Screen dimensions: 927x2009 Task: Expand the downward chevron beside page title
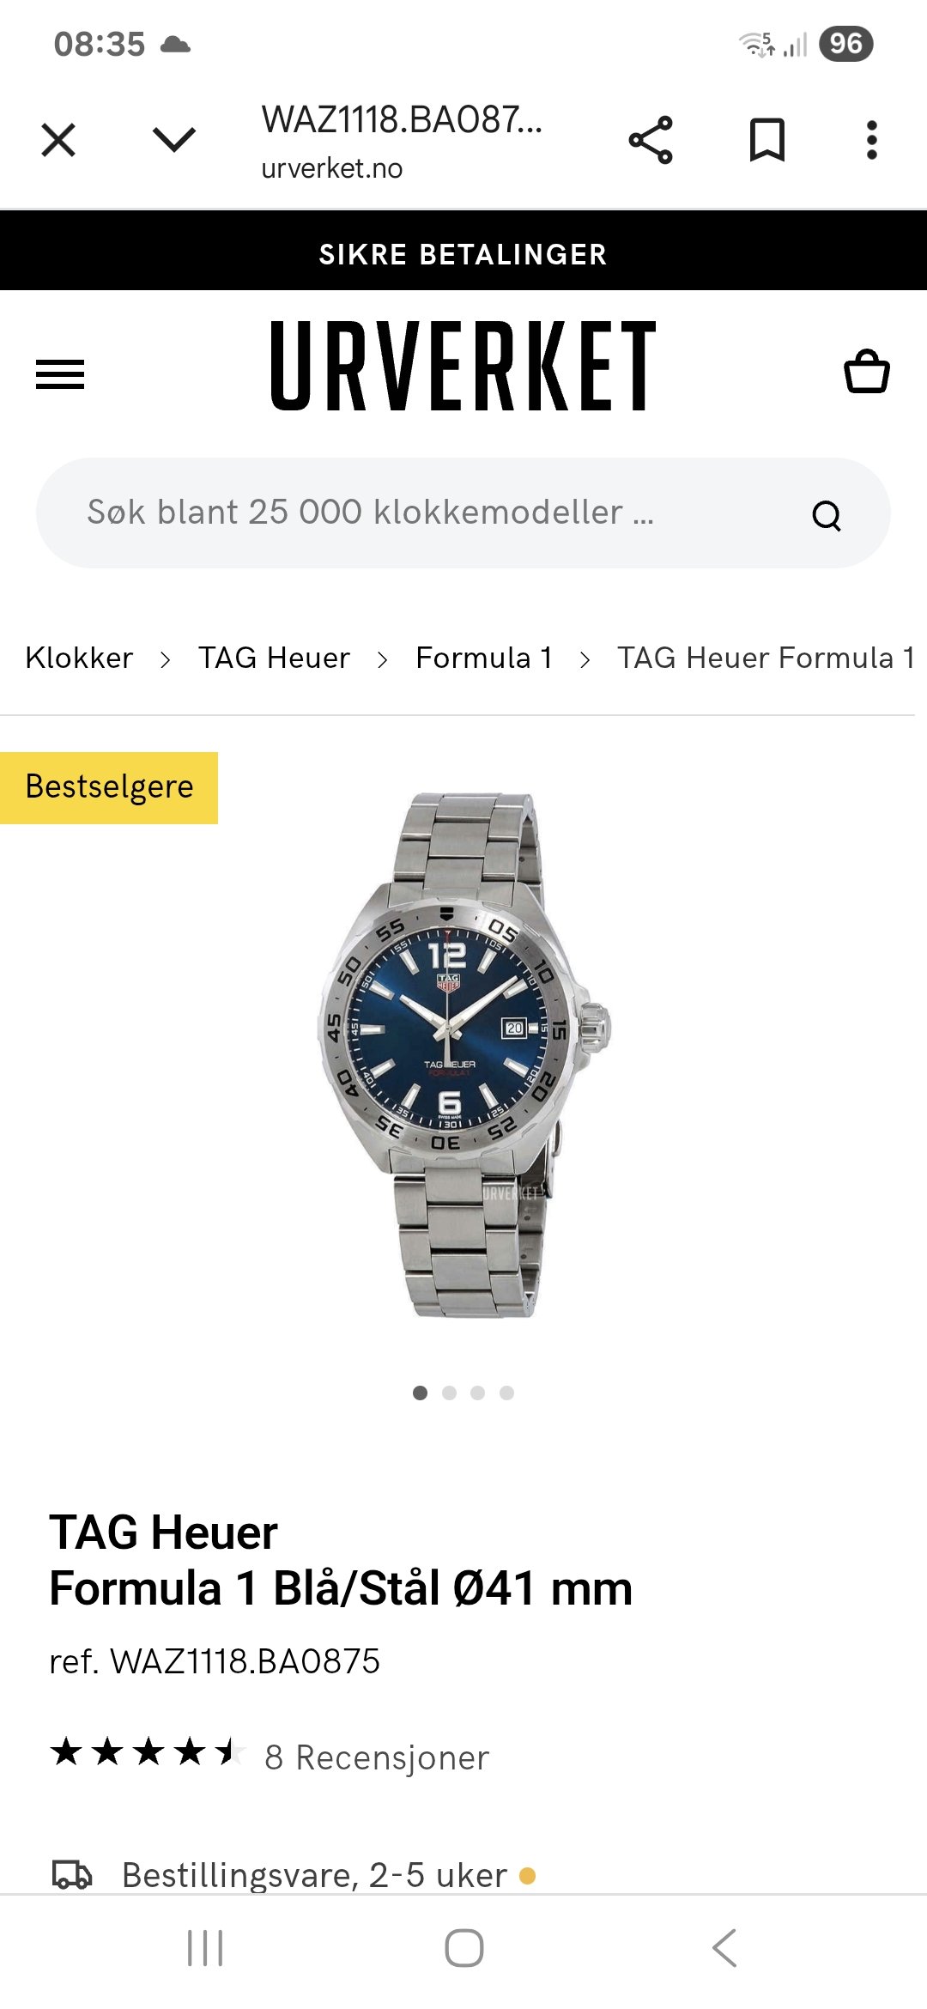pos(174,139)
